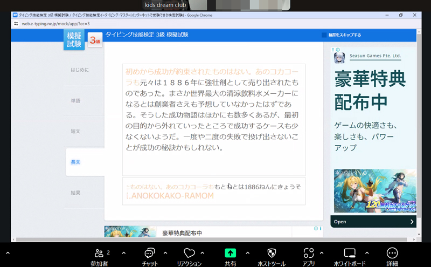Open the ホワイトボード whiteboard
The image size is (431, 267).
[x=350, y=253]
